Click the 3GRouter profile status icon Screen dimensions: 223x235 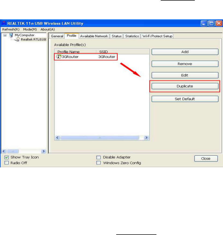(x=59, y=57)
